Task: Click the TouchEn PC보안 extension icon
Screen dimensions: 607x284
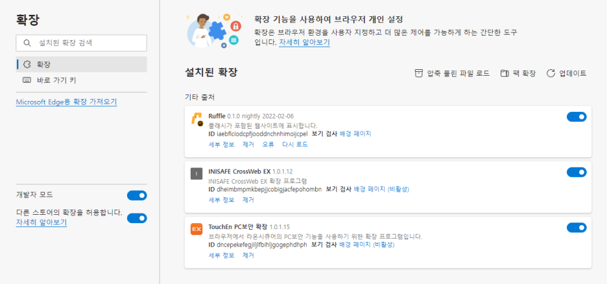Action: [x=196, y=229]
